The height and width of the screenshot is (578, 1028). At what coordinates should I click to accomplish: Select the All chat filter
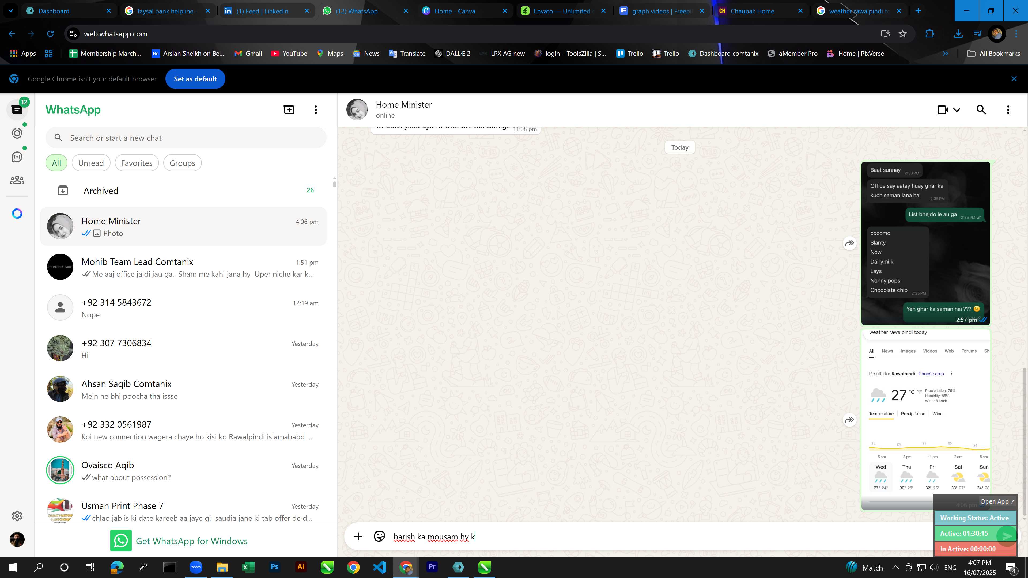(56, 163)
